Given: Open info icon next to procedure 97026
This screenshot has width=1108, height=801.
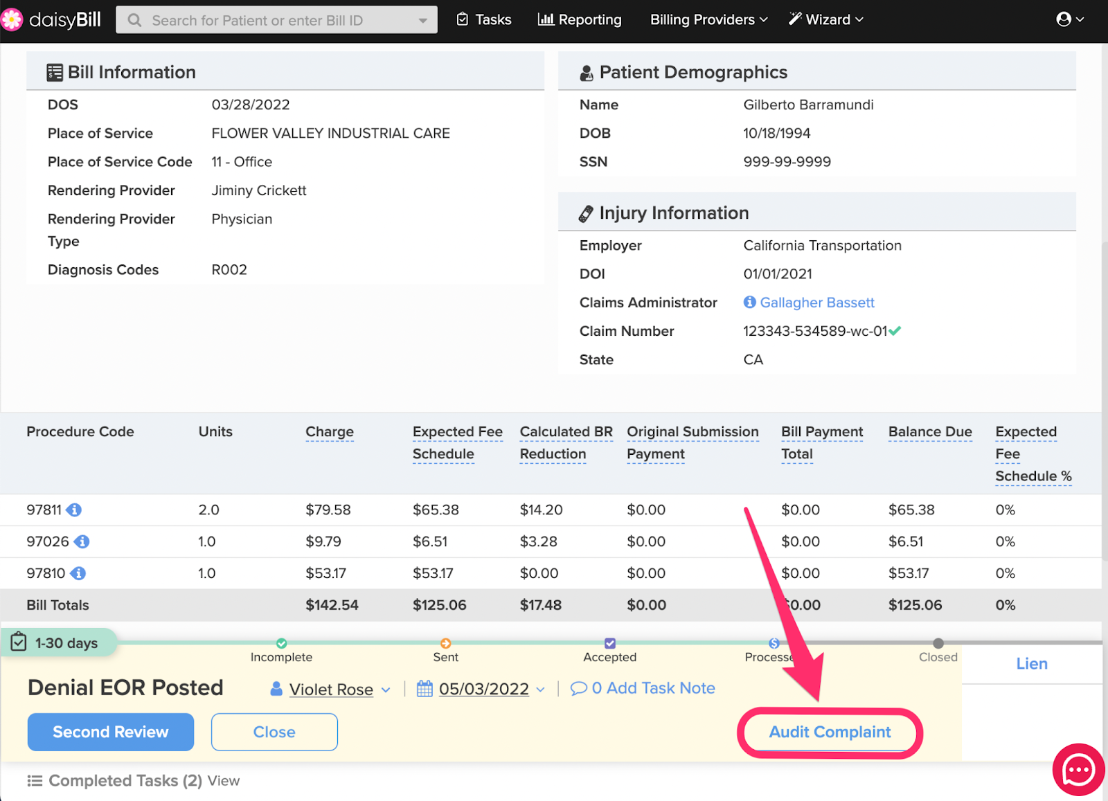Looking at the screenshot, I should coord(82,542).
